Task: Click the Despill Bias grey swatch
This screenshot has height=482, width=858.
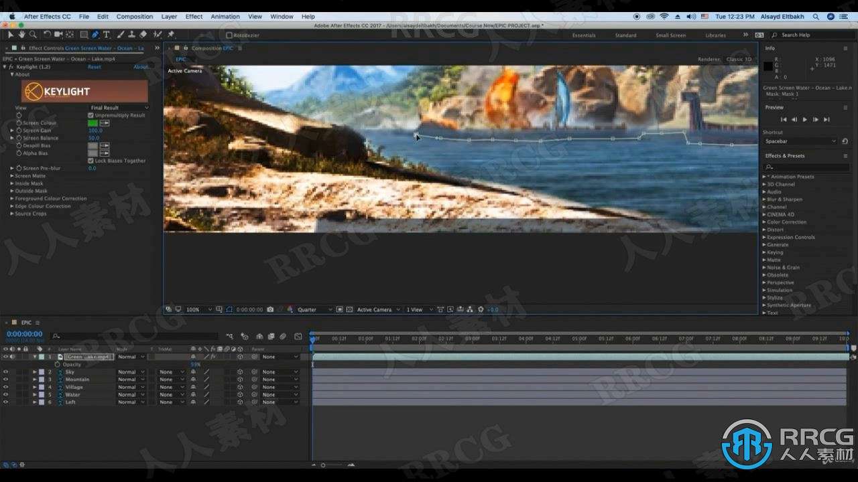Action: click(93, 145)
